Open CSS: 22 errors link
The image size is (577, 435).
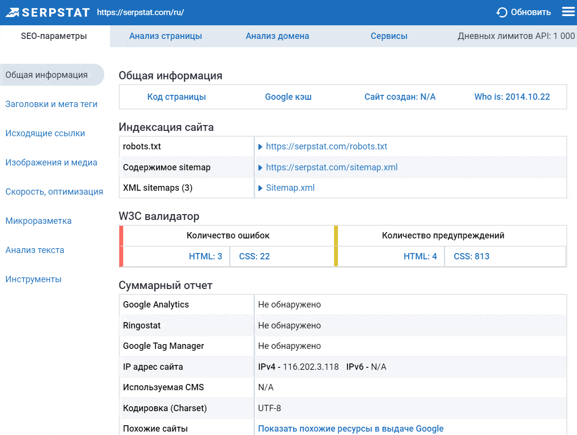(254, 256)
